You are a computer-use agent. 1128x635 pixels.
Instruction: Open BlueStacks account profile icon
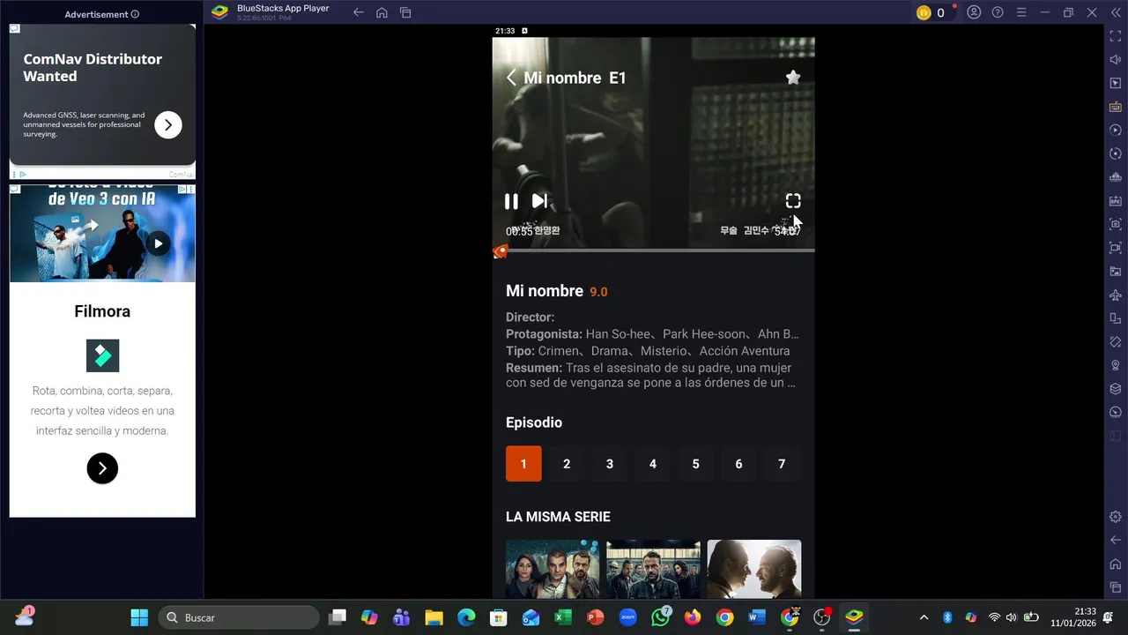[x=974, y=12]
